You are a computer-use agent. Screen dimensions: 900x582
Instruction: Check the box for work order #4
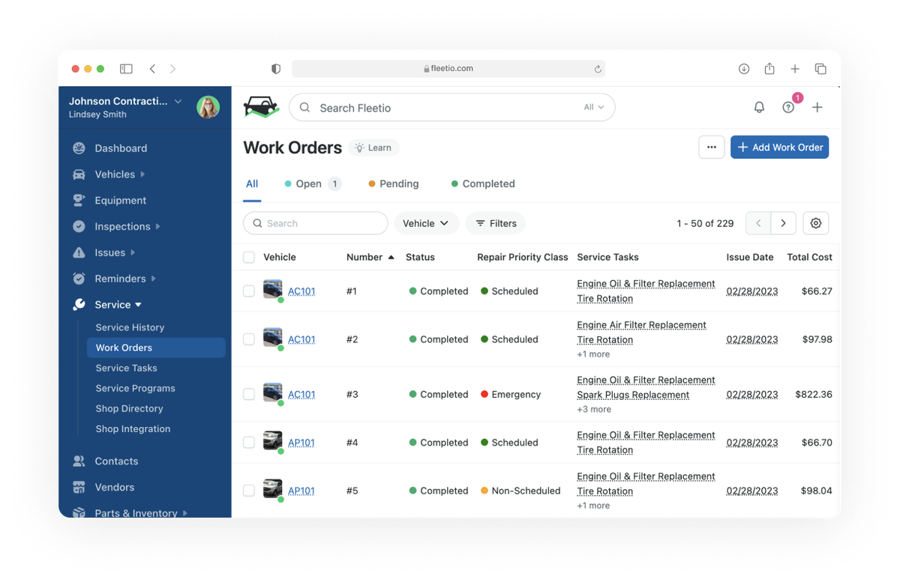(249, 443)
